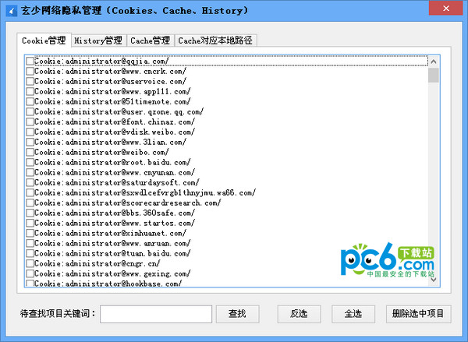Tick the www.anruan.com cookie checkbox
Image resolution: width=468 pixels, height=342 pixels.
pyautogui.click(x=30, y=243)
